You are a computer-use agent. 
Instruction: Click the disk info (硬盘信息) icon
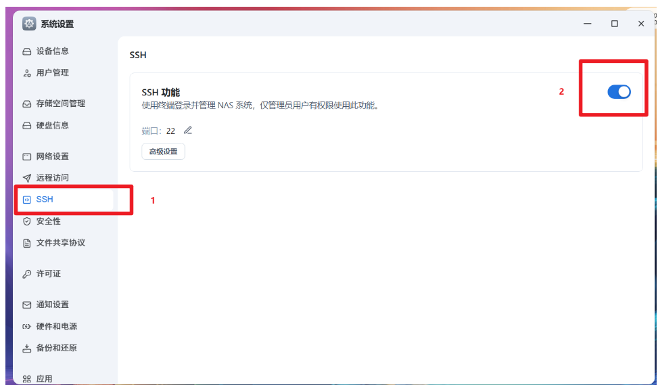[27, 126]
